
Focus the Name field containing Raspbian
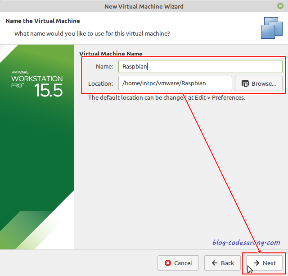click(200, 66)
